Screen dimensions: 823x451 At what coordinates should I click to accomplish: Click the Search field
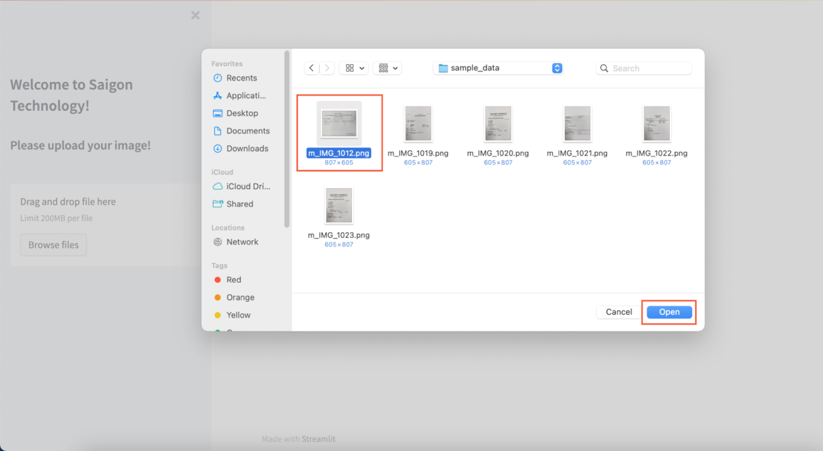pos(649,68)
